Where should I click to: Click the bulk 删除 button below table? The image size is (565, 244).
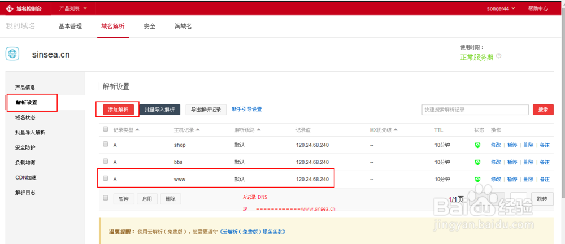171,199
